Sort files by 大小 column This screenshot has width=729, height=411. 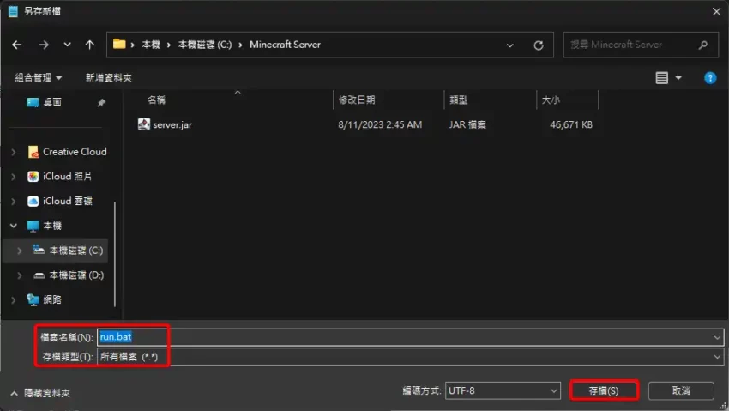click(551, 100)
